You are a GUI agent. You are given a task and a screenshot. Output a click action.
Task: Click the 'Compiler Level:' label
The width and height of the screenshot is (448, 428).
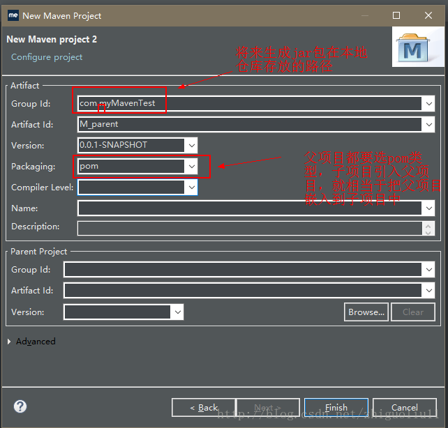43,188
